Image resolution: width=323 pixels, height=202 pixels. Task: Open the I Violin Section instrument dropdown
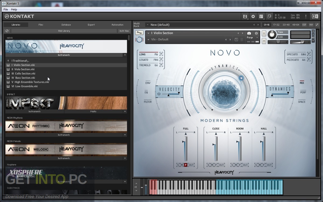(148, 33)
